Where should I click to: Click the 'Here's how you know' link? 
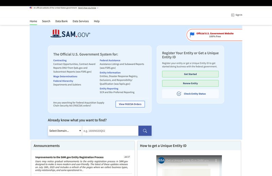click(87, 8)
